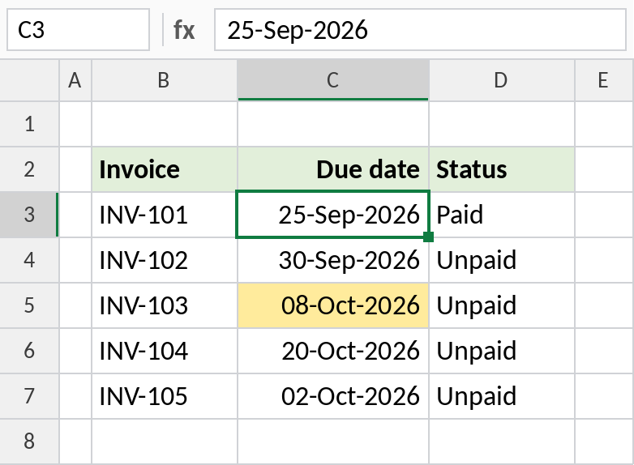Select column B header
The height and width of the screenshot is (465, 634).
(165, 80)
